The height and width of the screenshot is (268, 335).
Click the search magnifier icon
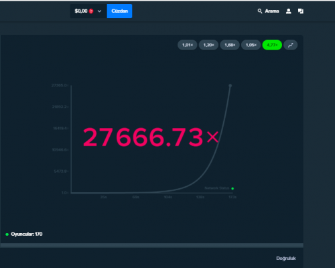click(260, 11)
